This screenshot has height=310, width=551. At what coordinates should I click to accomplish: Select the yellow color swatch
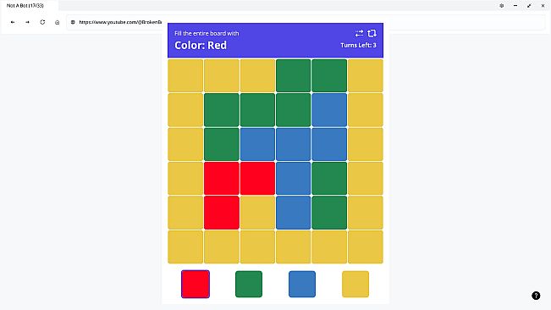click(355, 284)
